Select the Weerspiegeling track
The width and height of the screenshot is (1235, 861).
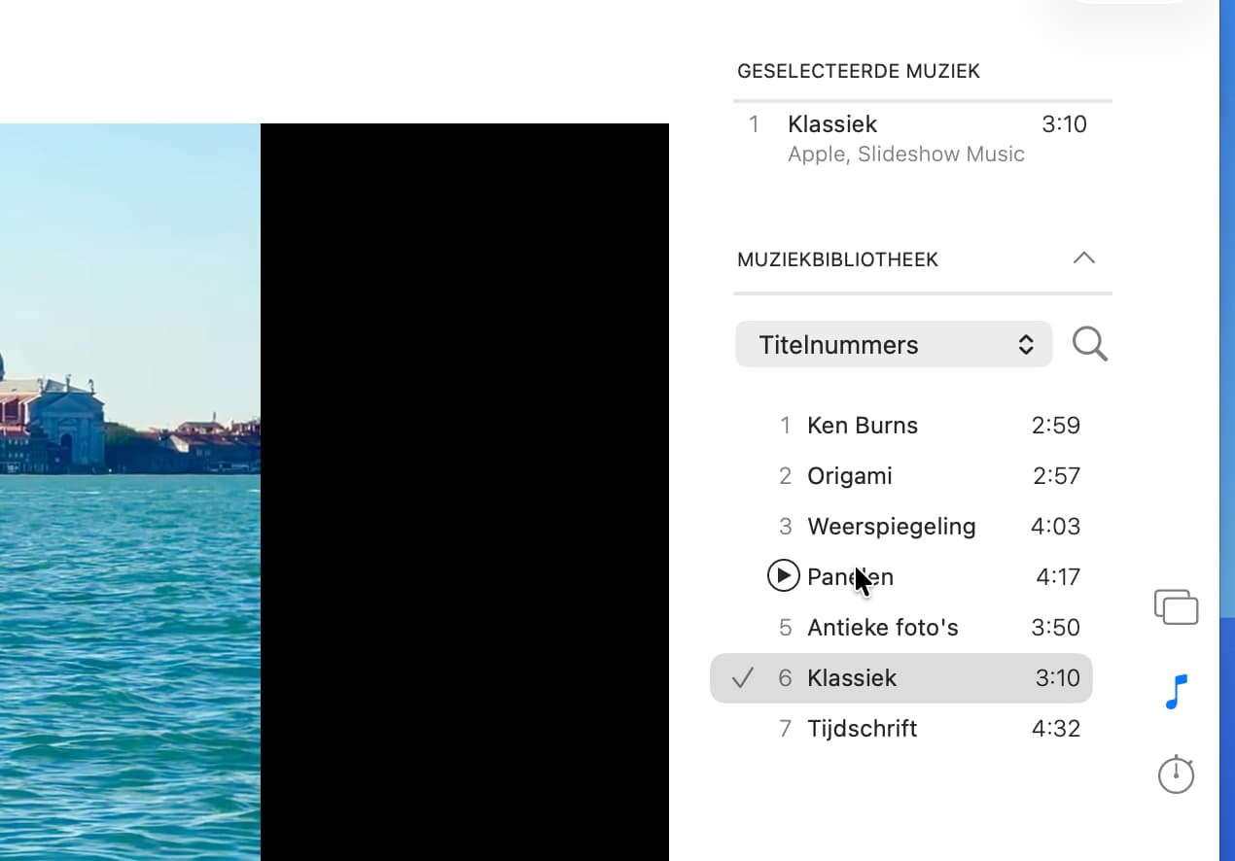click(901, 527)
